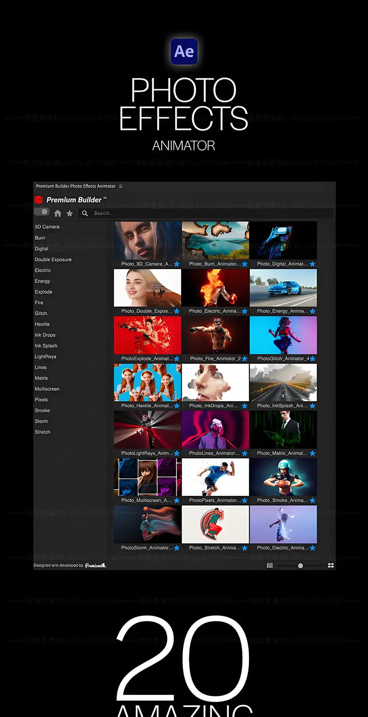
Task: Open the Multiscreen category
Action: click(47, 389)
